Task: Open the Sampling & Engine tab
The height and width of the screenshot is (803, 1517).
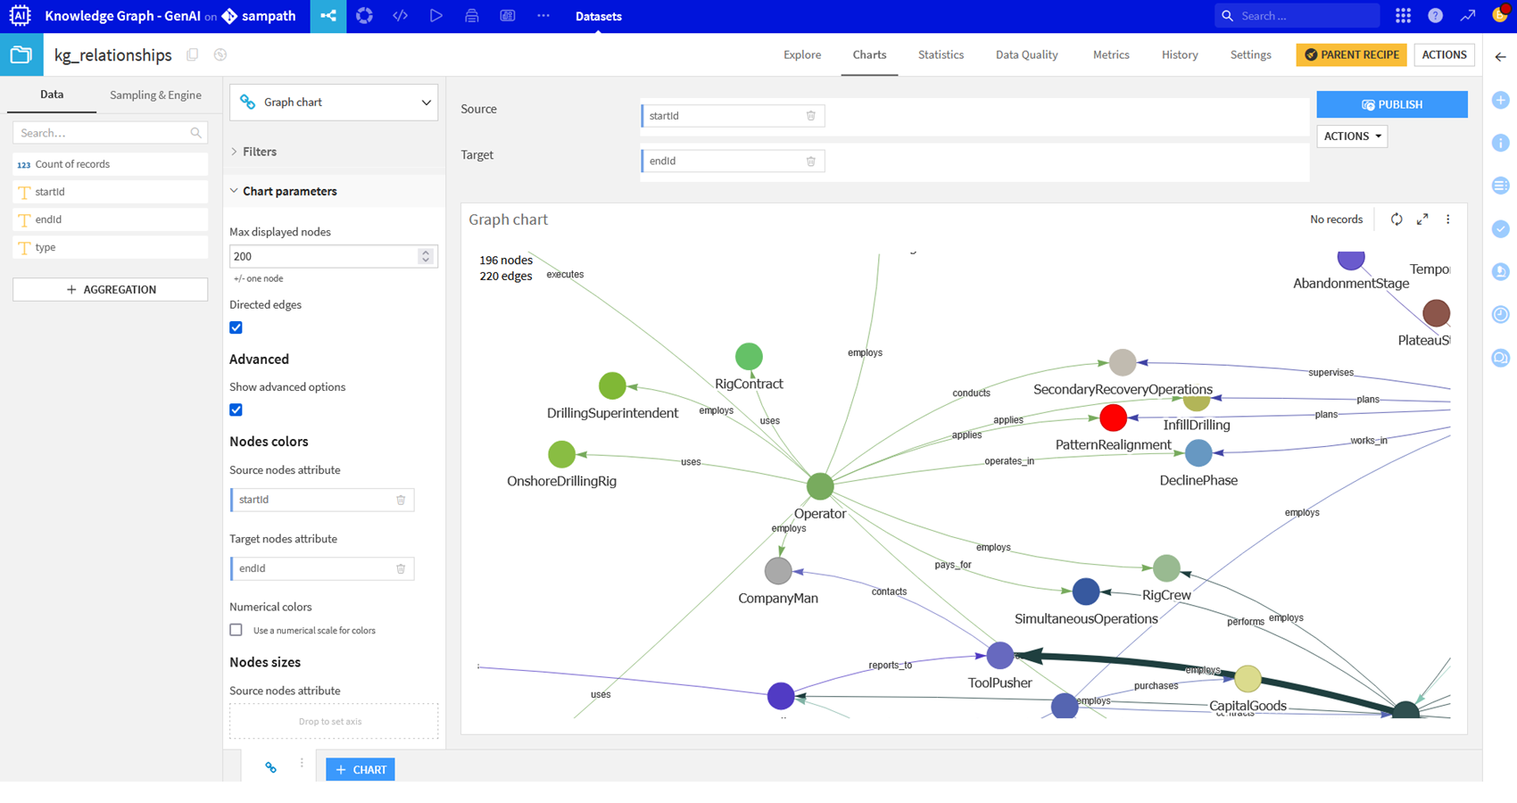Action: click(155, 95)
